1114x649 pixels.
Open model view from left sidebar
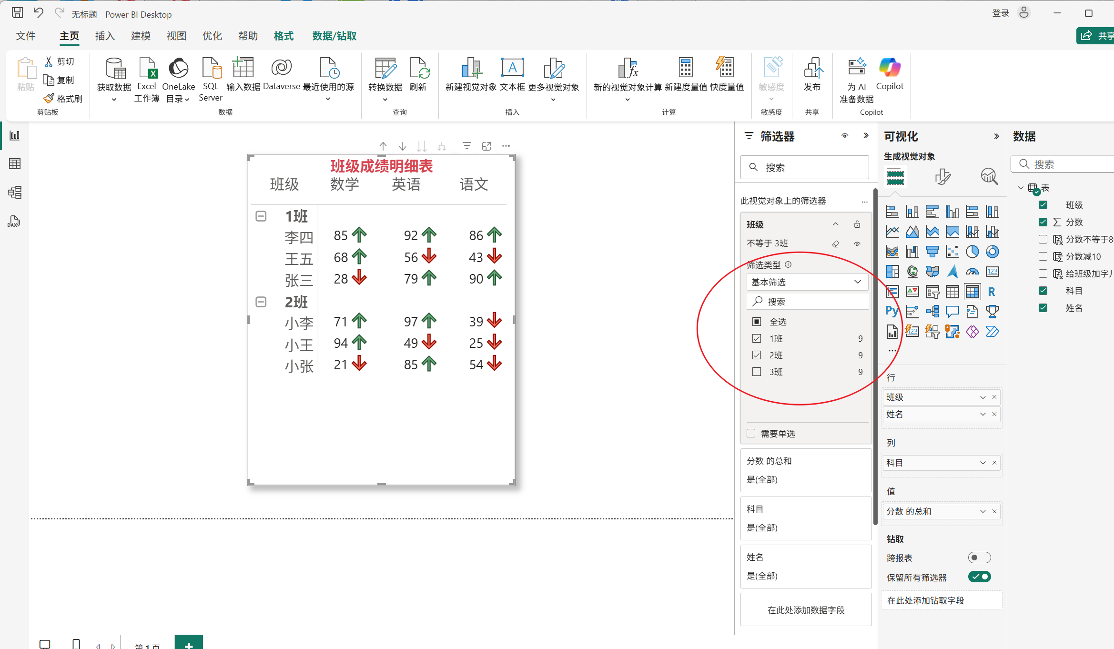coord(15,193)
